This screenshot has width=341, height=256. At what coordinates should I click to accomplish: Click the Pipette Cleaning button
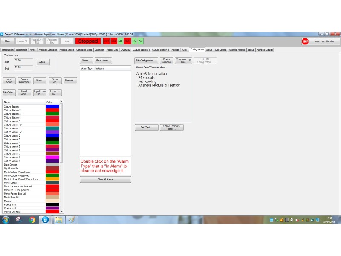pyautogui.click(x=167, y=61)
